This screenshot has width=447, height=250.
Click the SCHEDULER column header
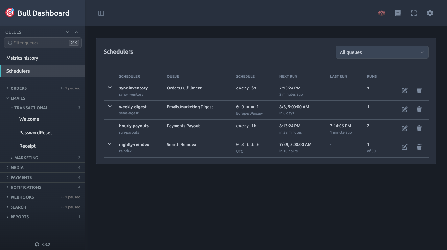click(x=129, y=76)
